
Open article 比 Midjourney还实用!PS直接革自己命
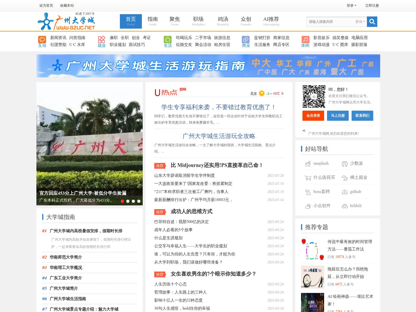pyautogui.click(x=217, y=165)
